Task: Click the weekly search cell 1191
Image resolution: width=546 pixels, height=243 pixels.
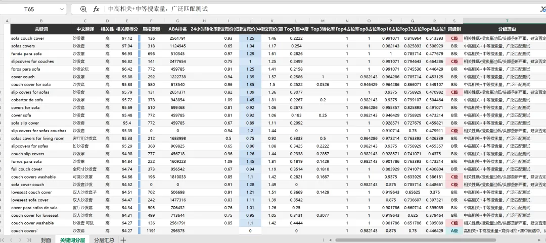Action: click(151, 231)
